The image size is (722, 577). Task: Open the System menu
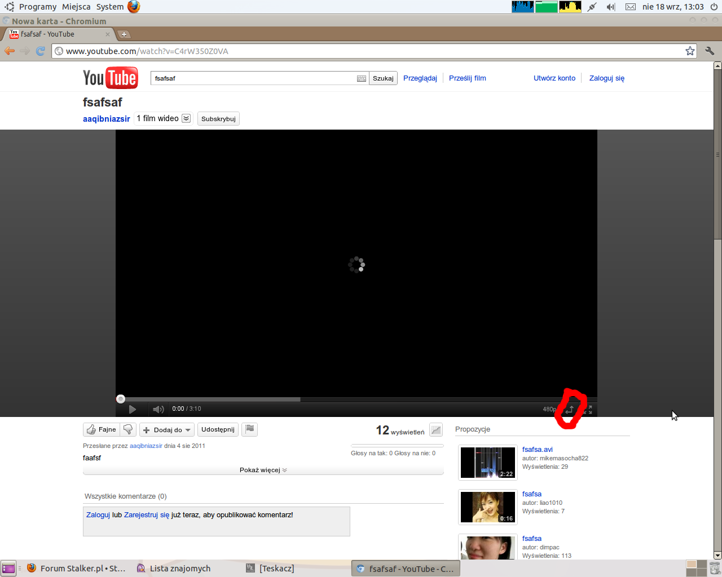click(110, 7)
